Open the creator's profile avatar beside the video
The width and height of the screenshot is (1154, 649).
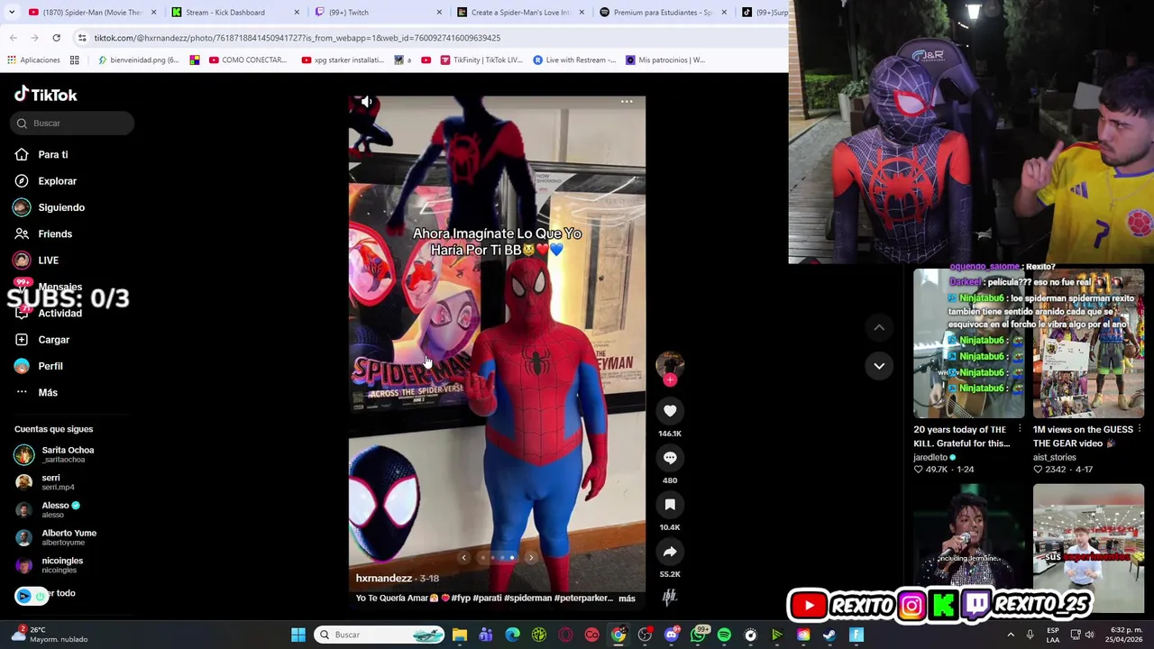(x=670, y=364)
